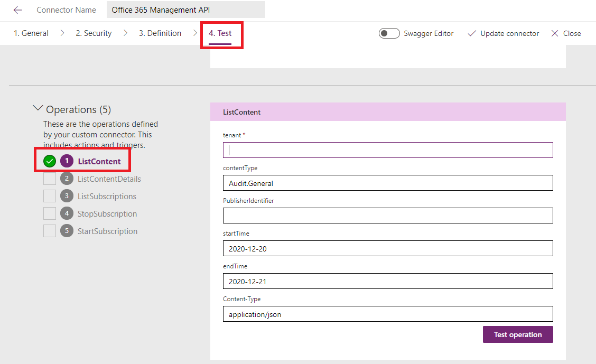Click the chevron after the General step
The image size is (596, 364).
tap(62, 33)
